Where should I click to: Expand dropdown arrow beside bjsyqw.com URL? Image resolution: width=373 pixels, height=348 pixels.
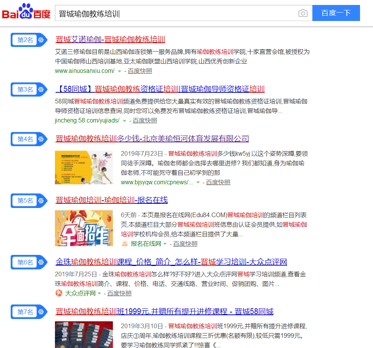coord(198,182)
